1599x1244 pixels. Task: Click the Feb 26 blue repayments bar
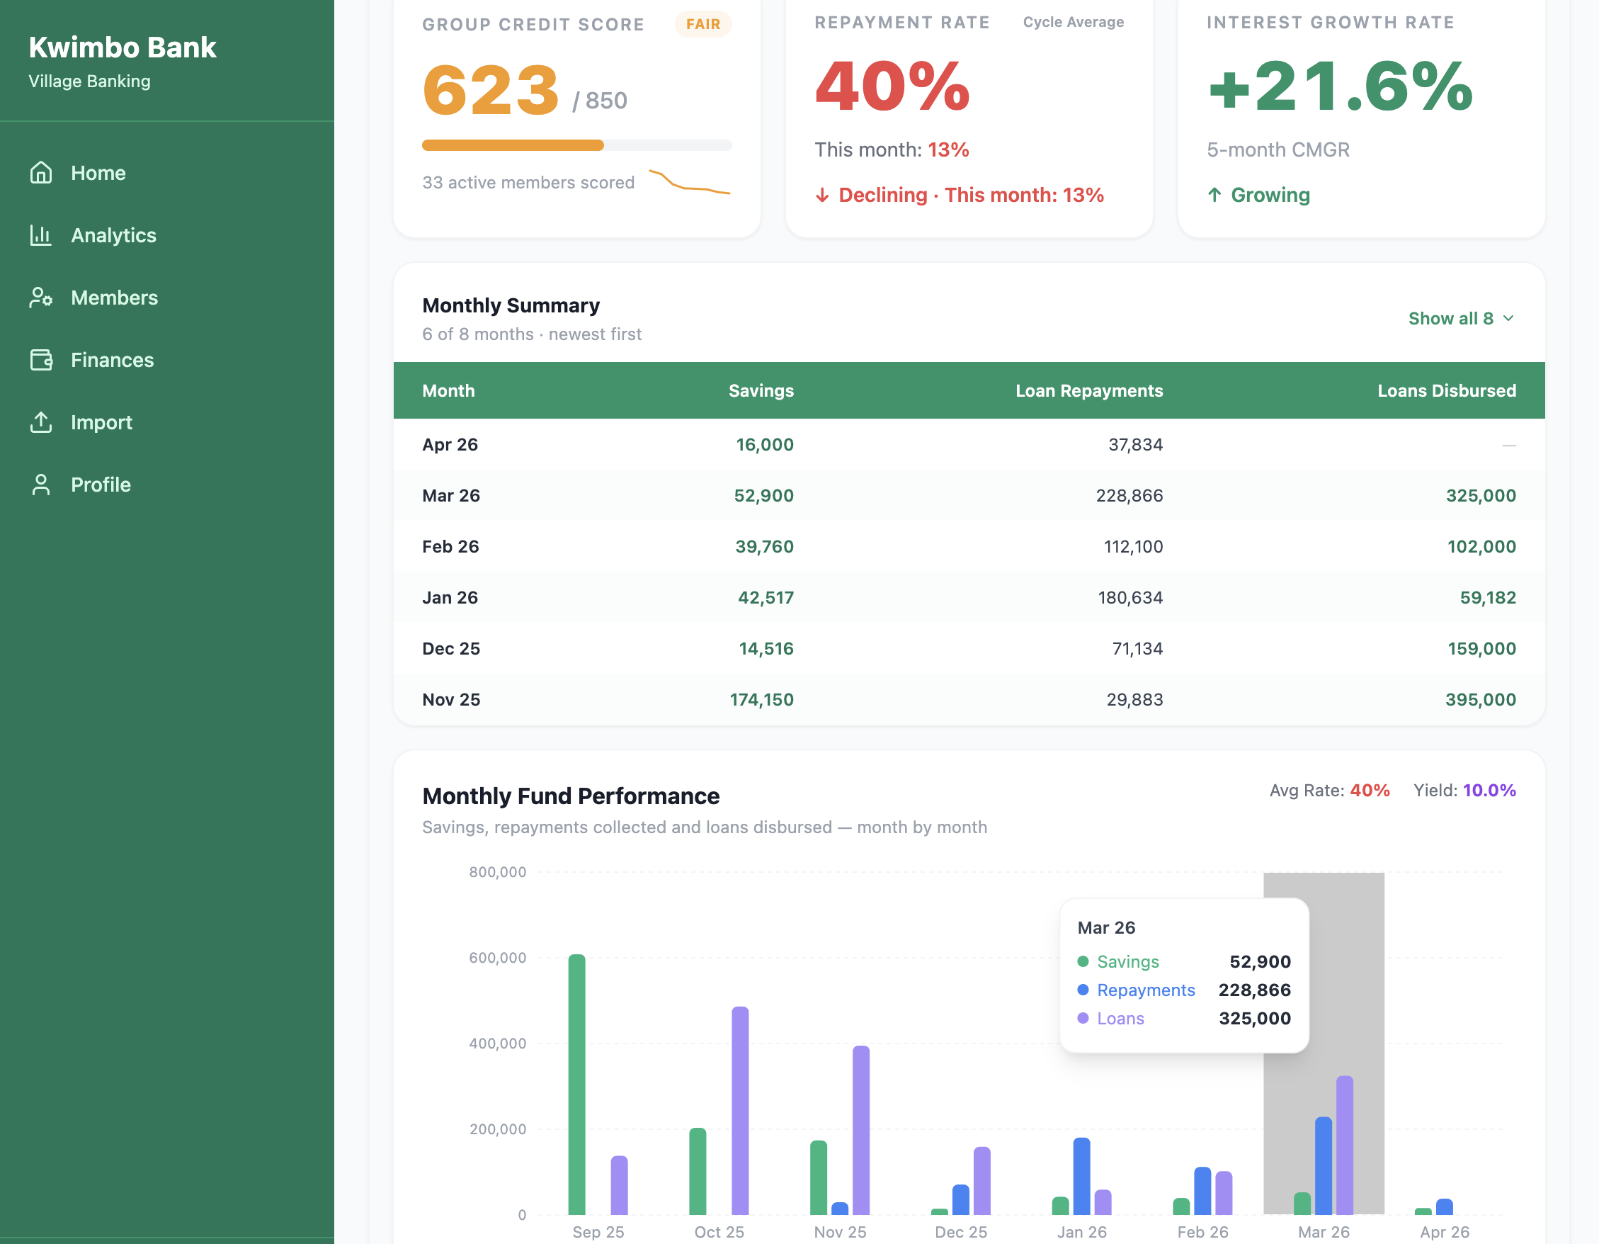1203,1192
